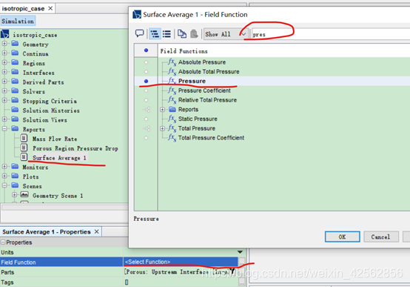Open the Show All filter dropdown
The image size is (410, 287).
[226, 34]
